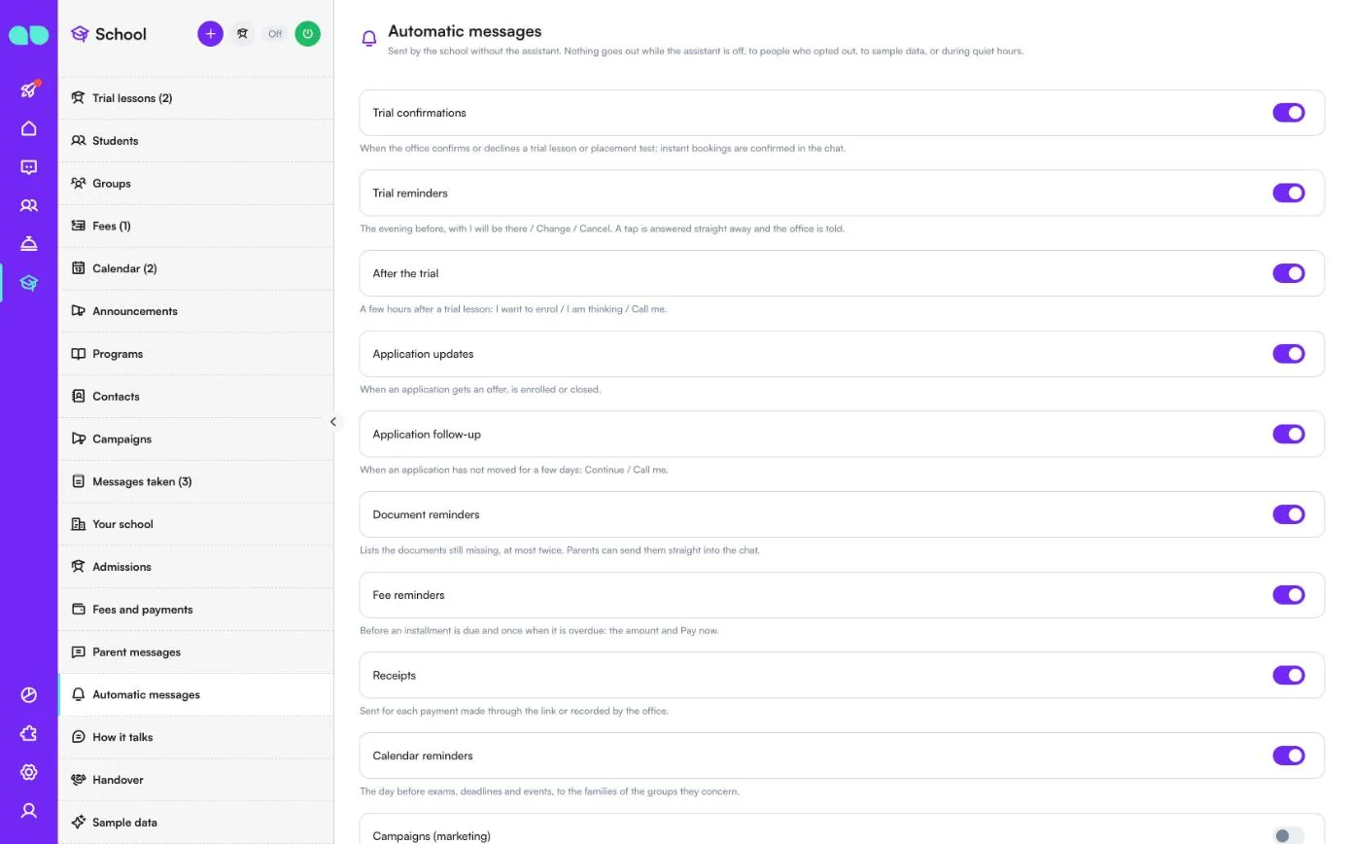This screenshot has height=844, width=1350.
Task: Disable the Document reminders toggle
Action: click(1289, 514)
